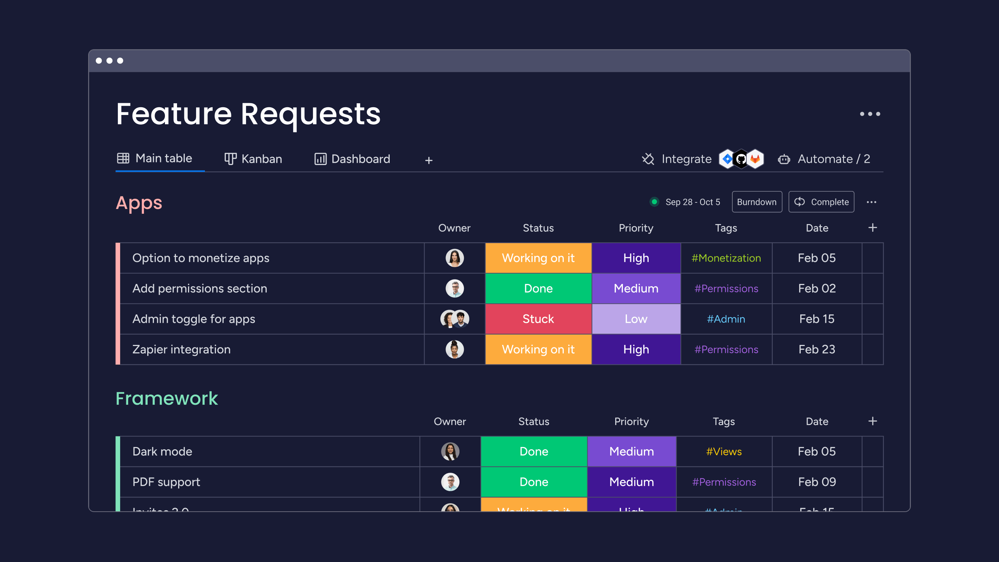Image resolution: width=999 pixels, height=562 pixels.
Task: Click the Priority cell for Admin toggle
Action: pyautogui.click(x=635, y=318)
